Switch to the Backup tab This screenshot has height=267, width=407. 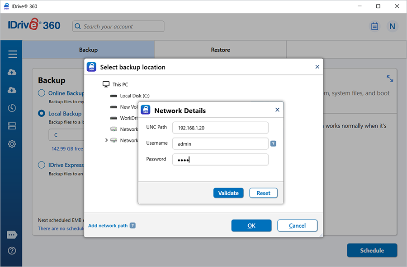tap(88, 50)
